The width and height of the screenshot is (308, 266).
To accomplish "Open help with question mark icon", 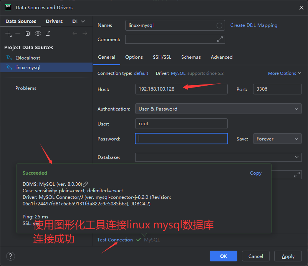I will tap(10, 256).
